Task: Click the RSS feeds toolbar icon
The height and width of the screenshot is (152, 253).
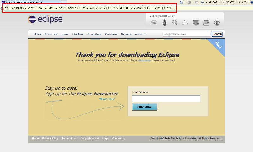Action: (x=189, y=2)
